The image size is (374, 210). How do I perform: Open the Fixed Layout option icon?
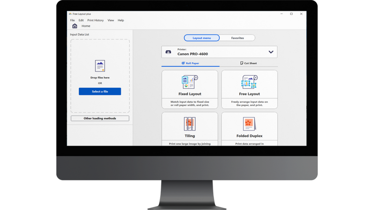[189, 82]
